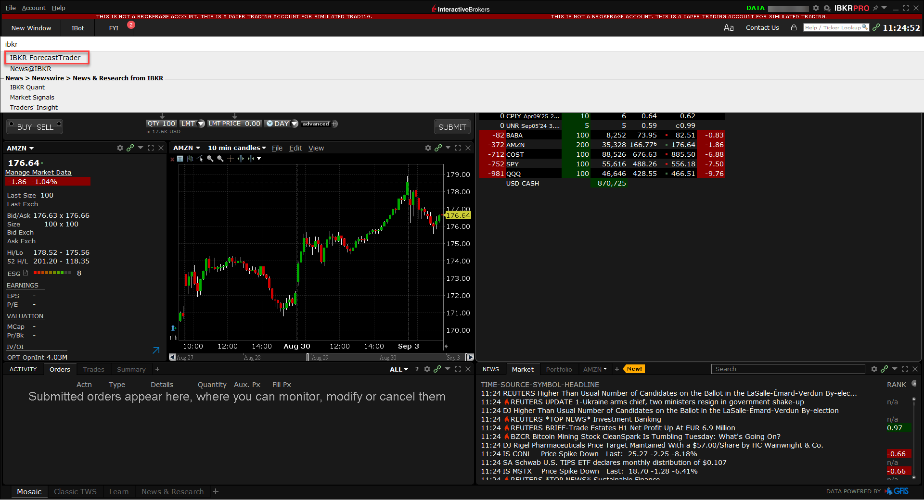Click the QTY 100 quantity field

162,124
